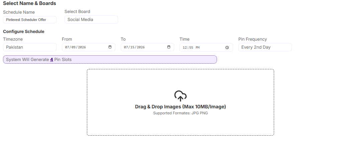Click the Select Name & Boards heading
Image resolution: width=359 pixels, height=141 pixels.
click(x=29, y=3)
